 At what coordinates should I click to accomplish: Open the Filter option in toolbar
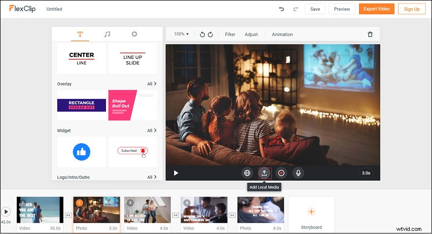230,35
